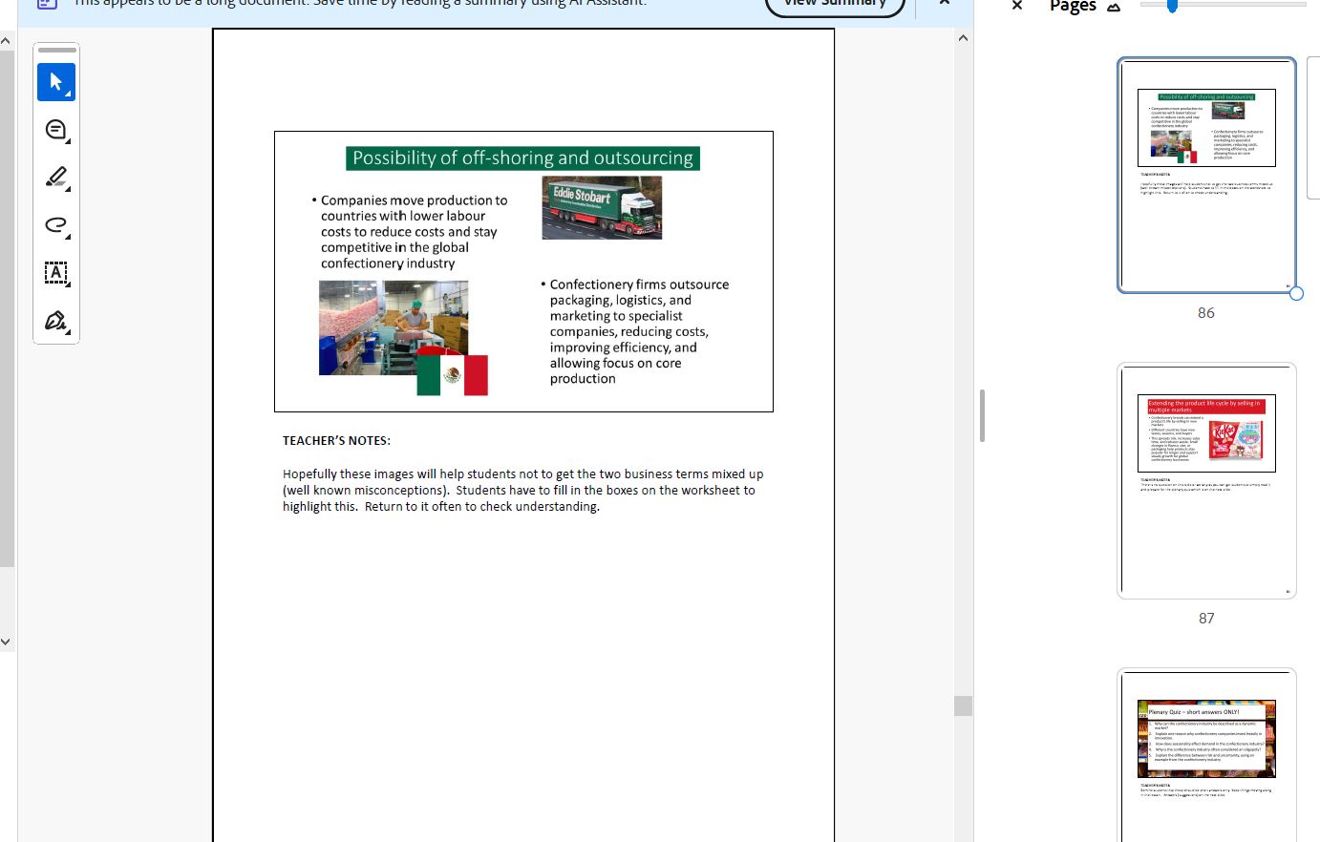Collapse the Pages panel via its chevron
Image resolution: width=1320 pixels, height=842 pixels.
tap(1114, 6)
